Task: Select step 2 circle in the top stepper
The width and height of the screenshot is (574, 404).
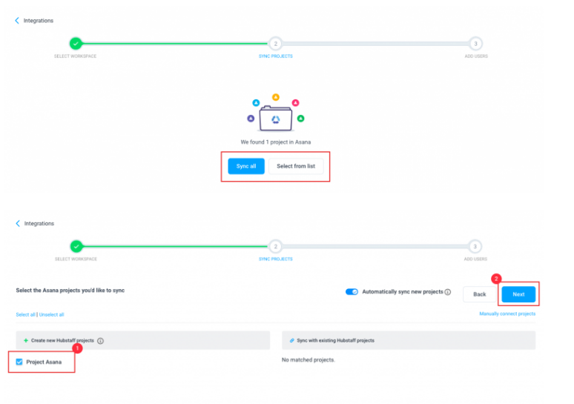Action: pos(275,44)
